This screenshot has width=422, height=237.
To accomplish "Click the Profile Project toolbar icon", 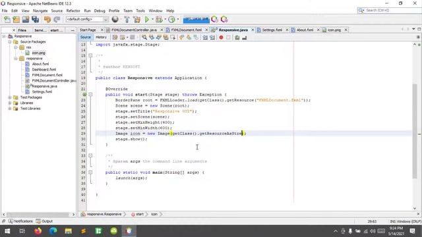I will coord(171,19).
